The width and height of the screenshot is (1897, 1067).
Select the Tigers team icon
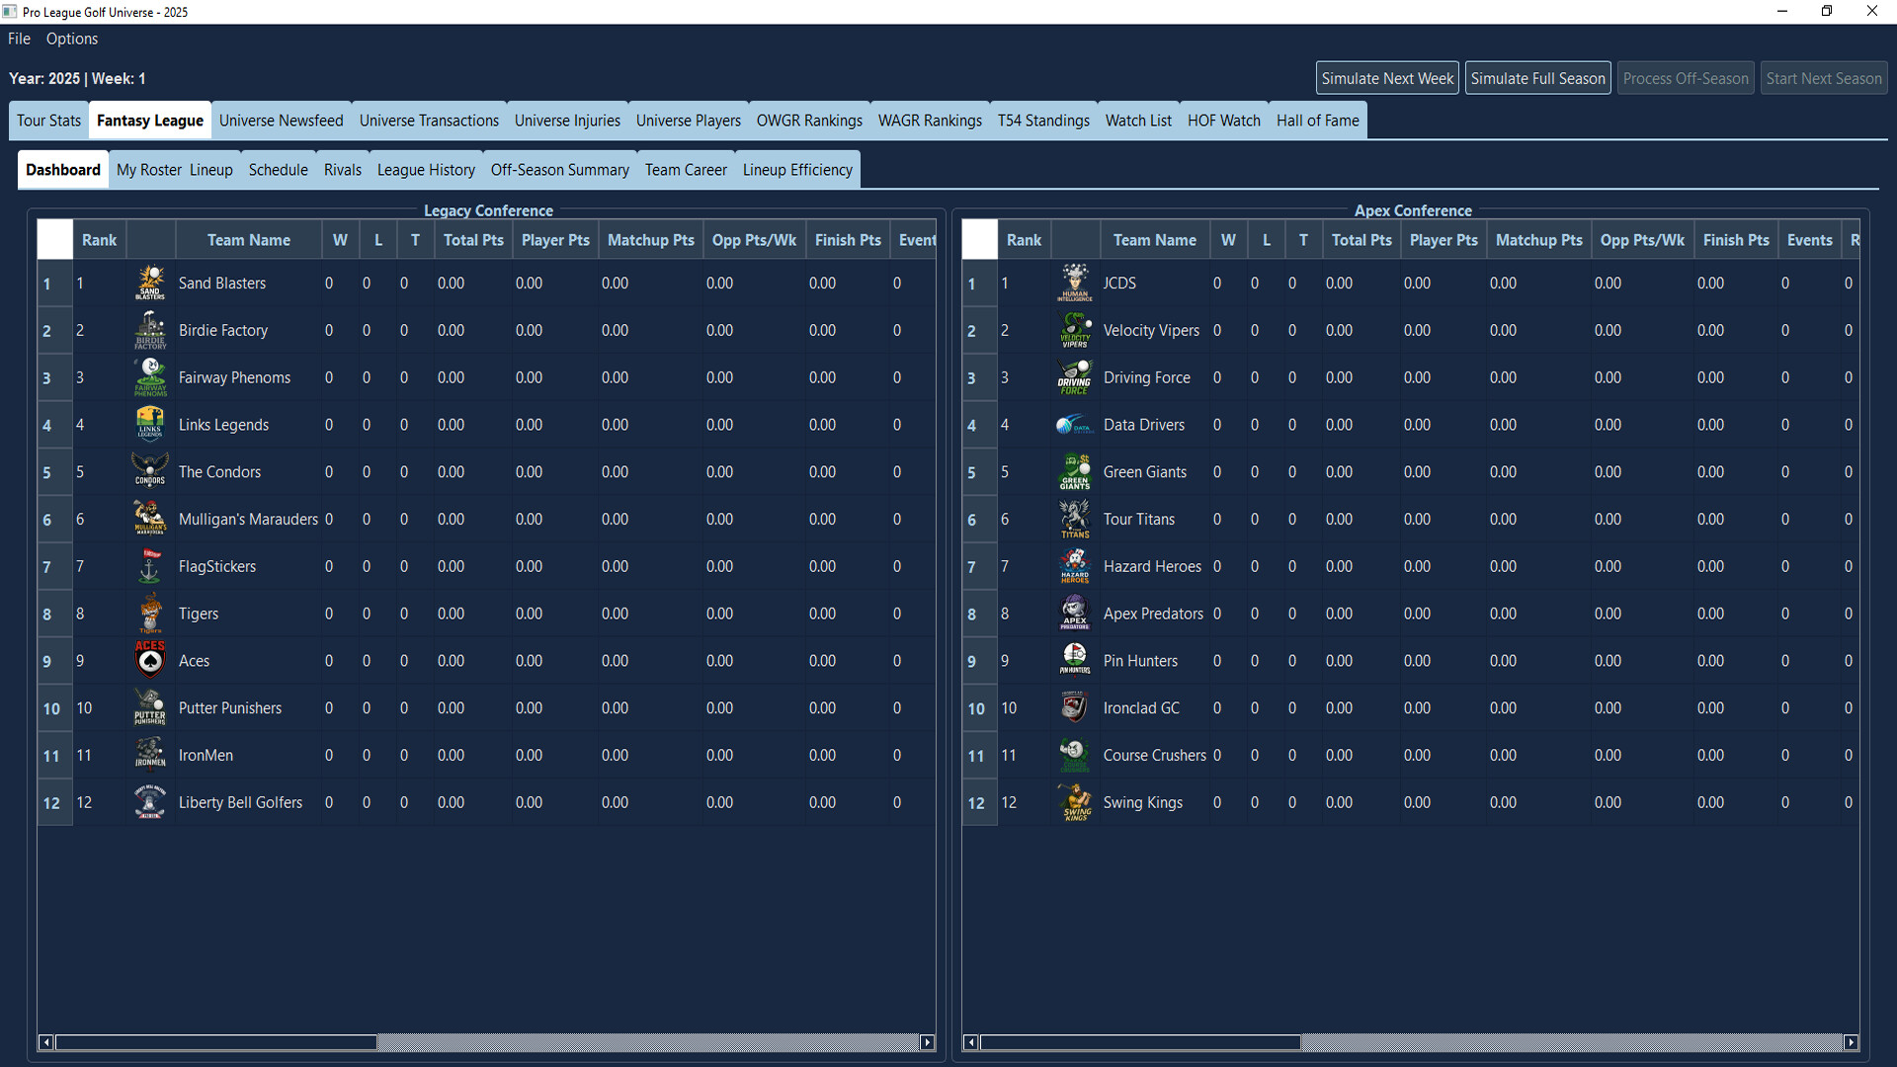click(x=150, y=613)
